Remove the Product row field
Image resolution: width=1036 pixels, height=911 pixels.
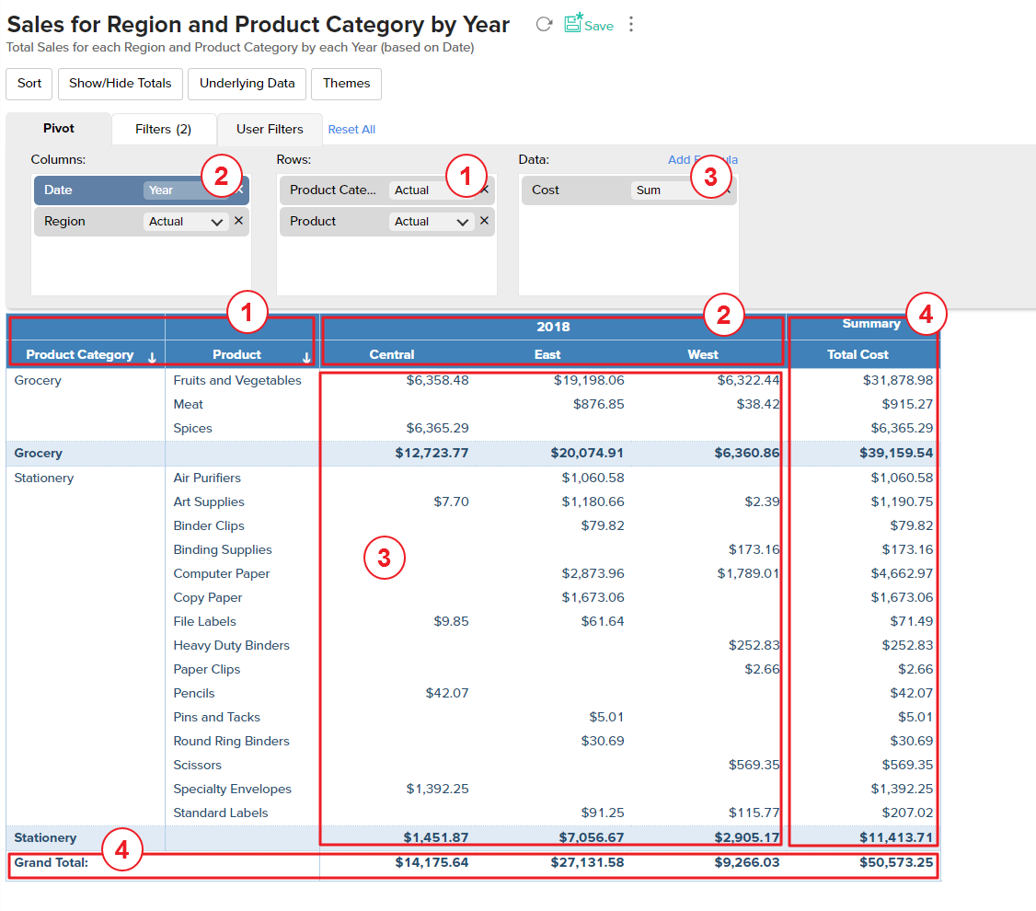(484, 221)
